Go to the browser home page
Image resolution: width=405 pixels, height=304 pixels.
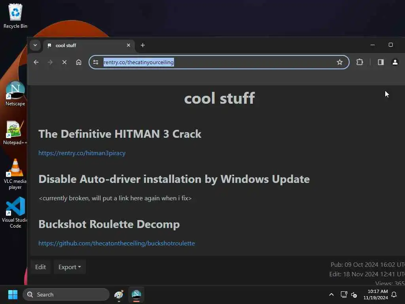tap(79, 62)
